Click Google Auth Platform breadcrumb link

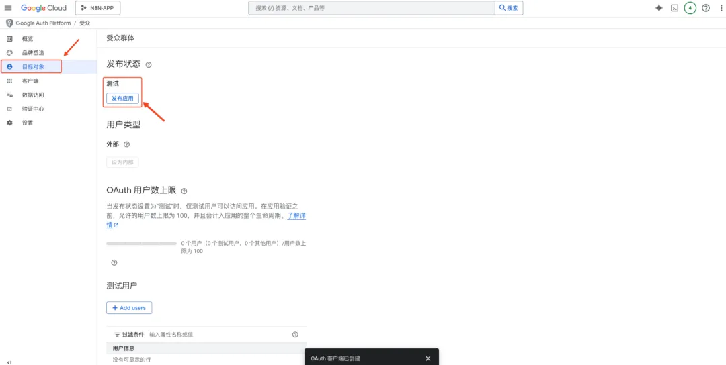point(43,23)
